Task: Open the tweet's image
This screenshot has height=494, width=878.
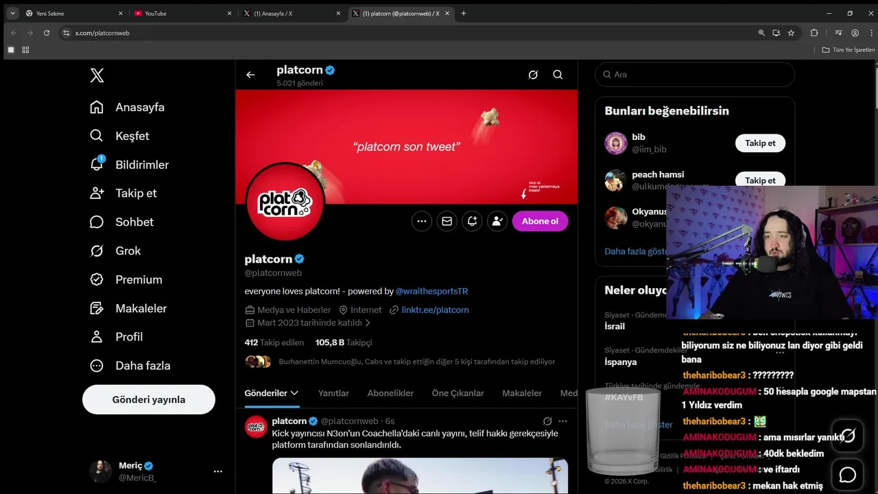Action: point(420,476)
